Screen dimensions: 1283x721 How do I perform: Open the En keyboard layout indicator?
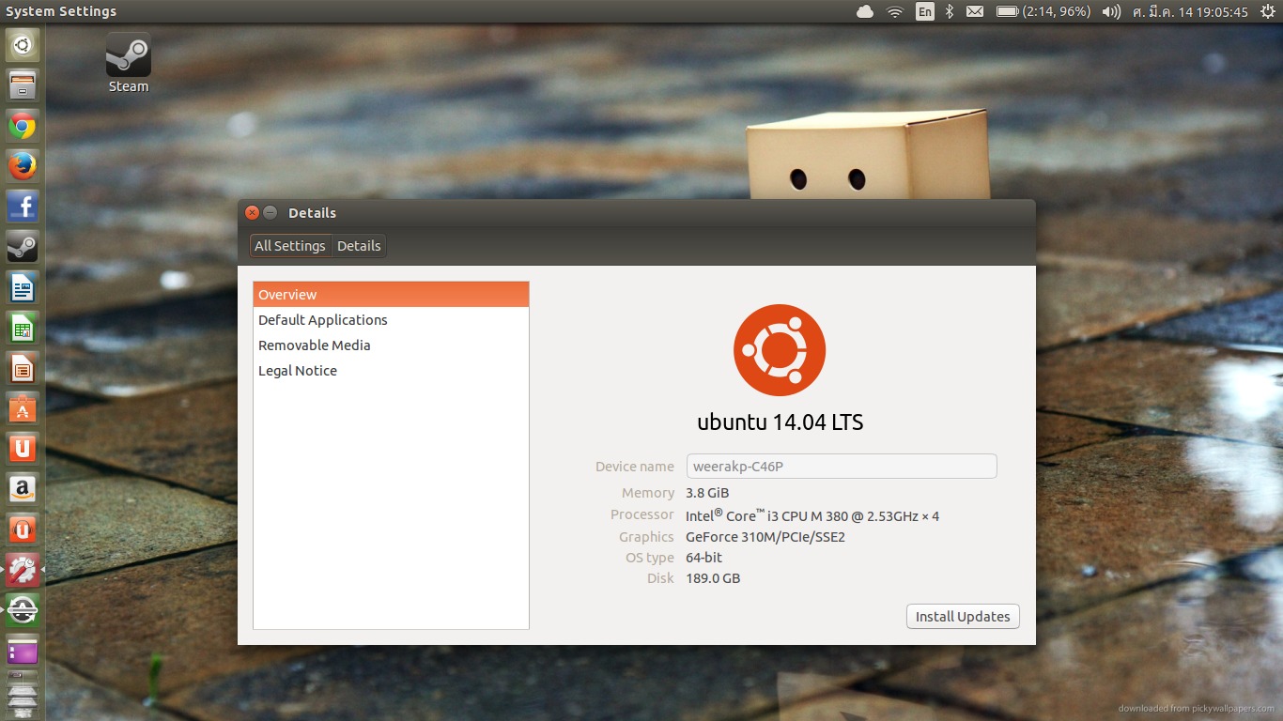(925, 11)
